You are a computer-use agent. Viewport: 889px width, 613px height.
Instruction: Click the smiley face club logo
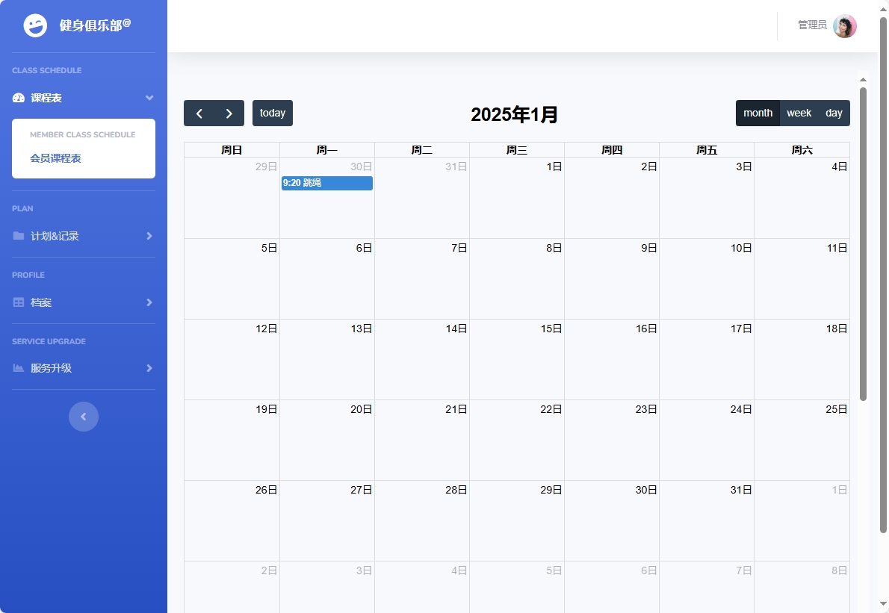coord(35,26)
